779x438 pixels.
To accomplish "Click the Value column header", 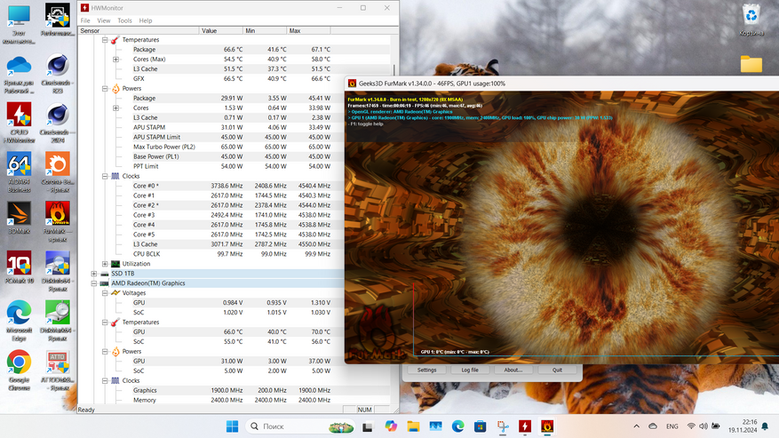I will click(x=220, y=31).
